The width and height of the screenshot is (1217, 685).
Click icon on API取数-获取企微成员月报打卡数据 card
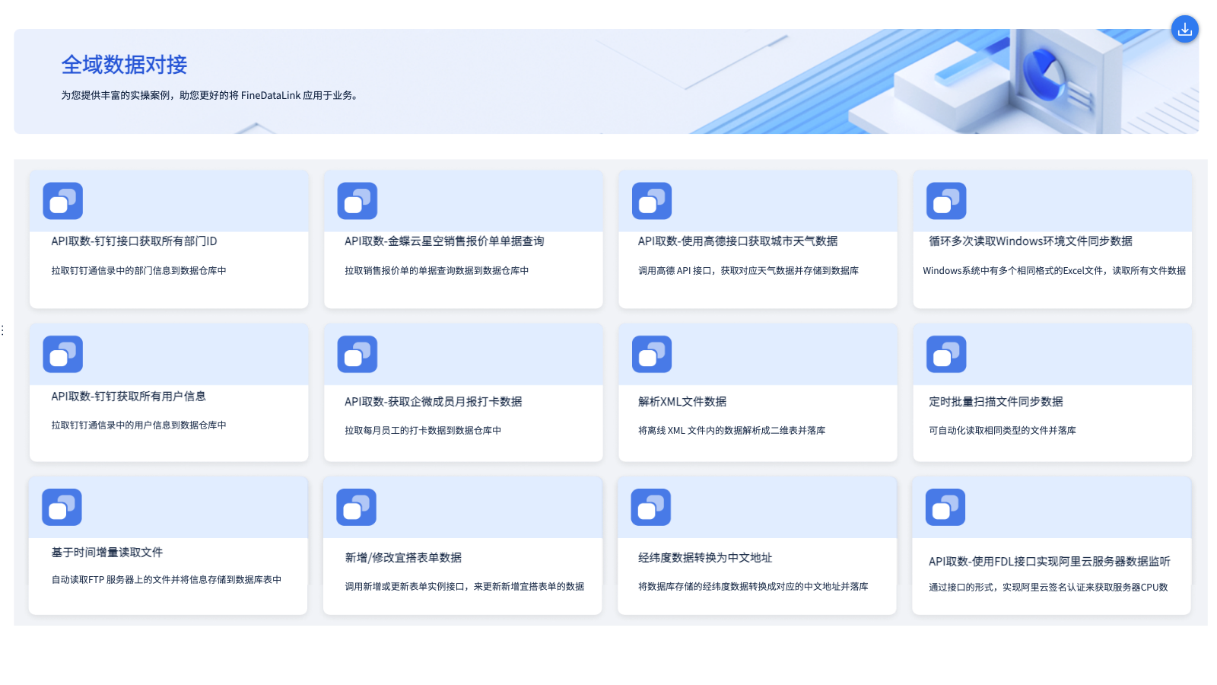click(x=357, y=354)
